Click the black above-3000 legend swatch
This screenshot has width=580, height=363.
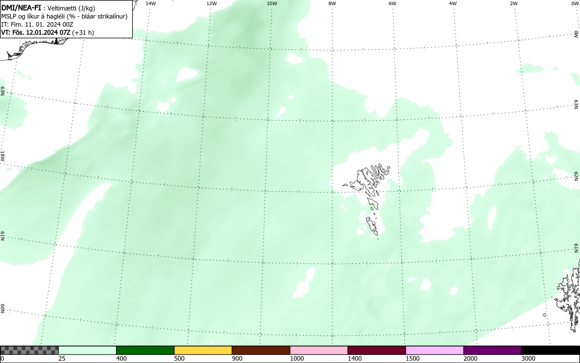point(550,350)
